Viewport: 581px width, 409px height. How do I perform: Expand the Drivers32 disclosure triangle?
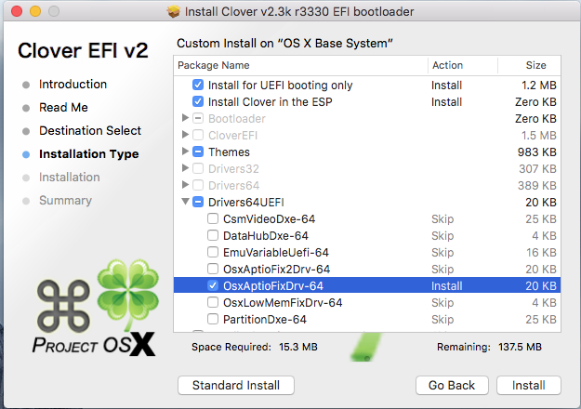[185, 168]
